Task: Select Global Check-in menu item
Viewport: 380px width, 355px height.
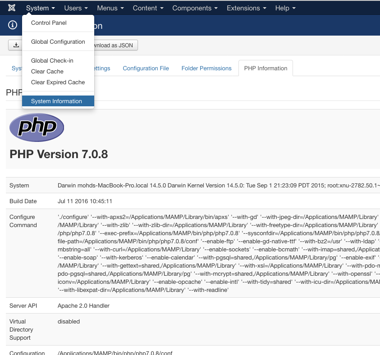Action: pos(58,60)
